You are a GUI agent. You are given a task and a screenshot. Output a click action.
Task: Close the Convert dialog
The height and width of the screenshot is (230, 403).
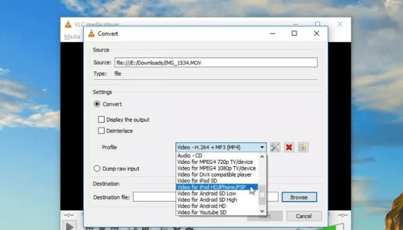tap(317, 33)
